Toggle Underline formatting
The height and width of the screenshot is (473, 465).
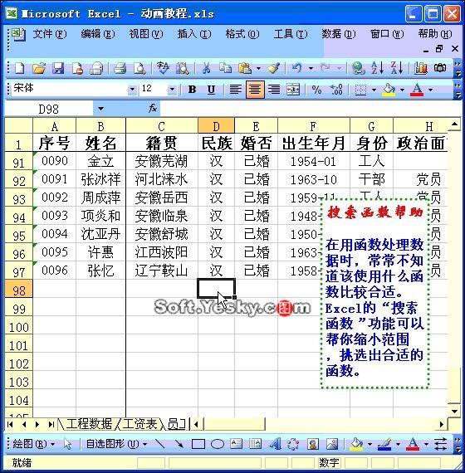(211, 90)
